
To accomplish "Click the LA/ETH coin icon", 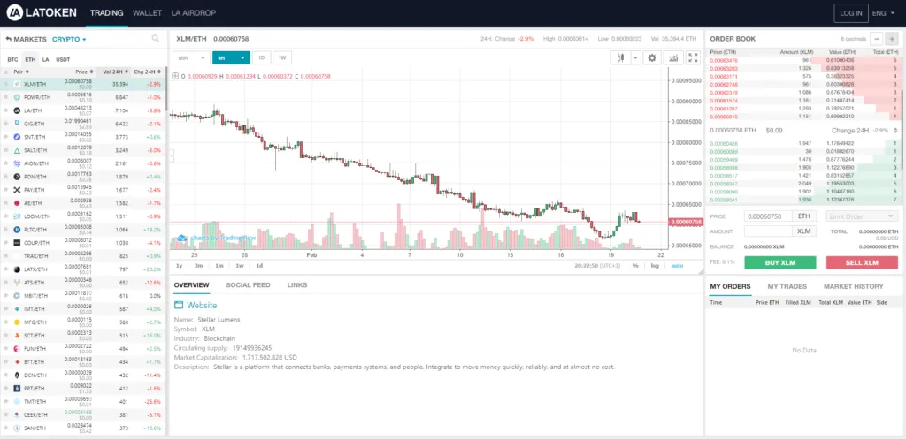I will click(18, 110).
